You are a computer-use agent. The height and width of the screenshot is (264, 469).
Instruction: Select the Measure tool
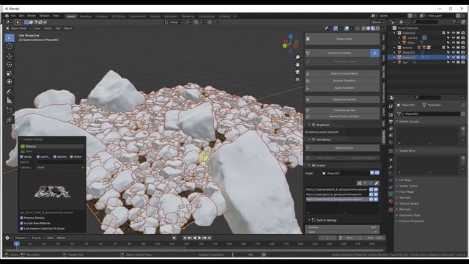10,100
